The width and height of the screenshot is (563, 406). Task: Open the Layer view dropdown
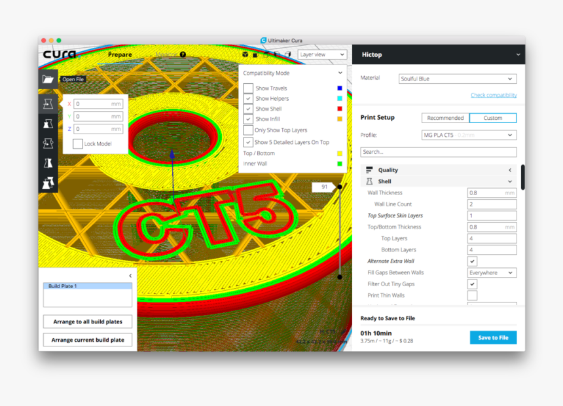pyautogui.click(x=323, y=54)
